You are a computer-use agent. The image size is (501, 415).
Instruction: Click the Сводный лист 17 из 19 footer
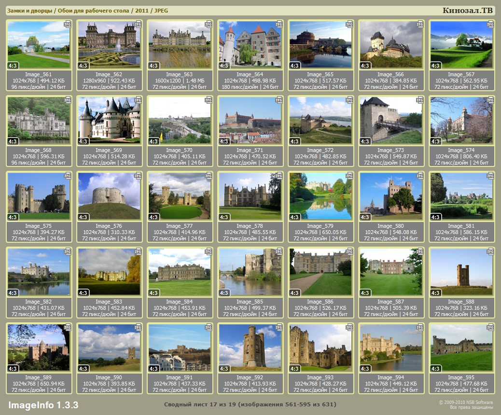(x=250, y=404)
